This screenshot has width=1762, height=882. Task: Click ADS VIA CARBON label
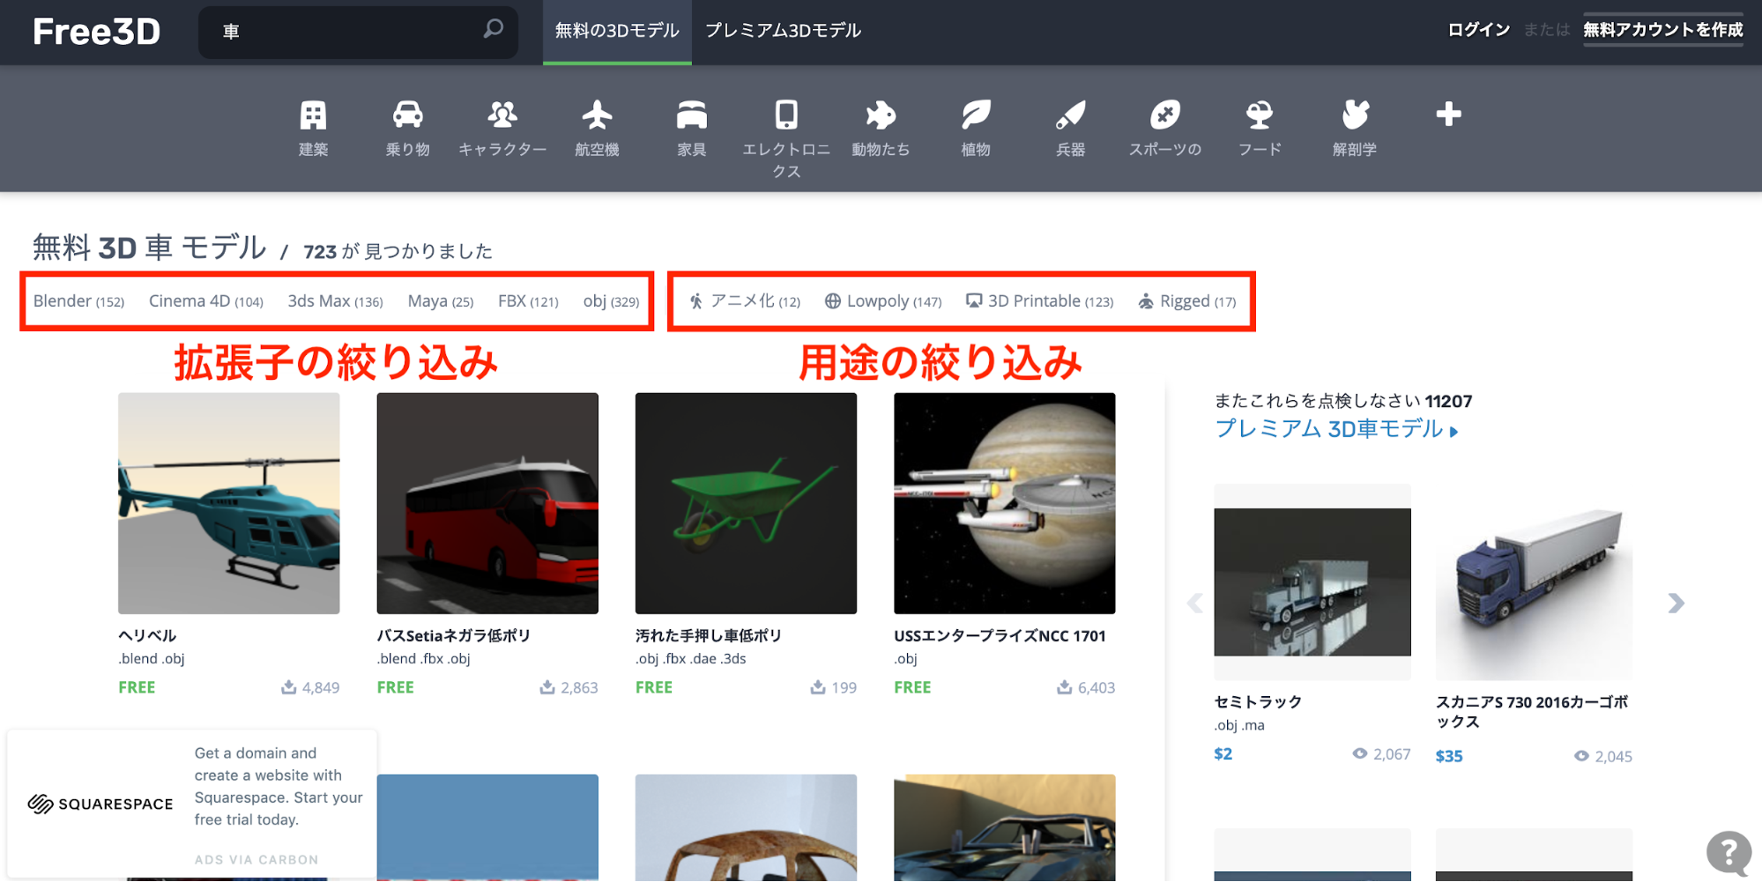(x=256, y=860)
